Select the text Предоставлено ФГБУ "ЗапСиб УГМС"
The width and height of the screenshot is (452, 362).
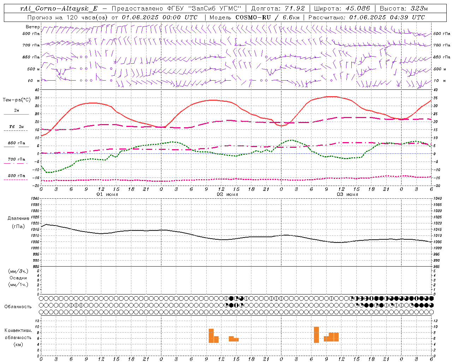[176, 8]
